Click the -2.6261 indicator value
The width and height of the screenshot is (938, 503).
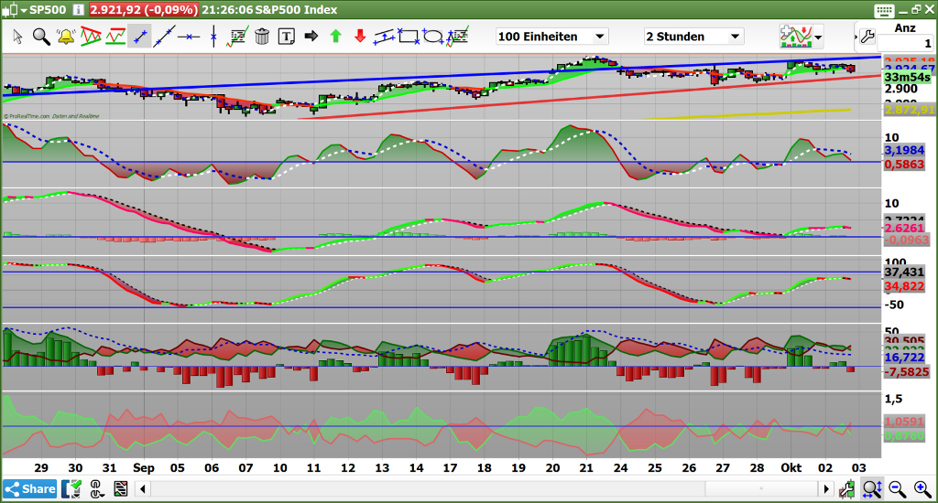(903, 229)
